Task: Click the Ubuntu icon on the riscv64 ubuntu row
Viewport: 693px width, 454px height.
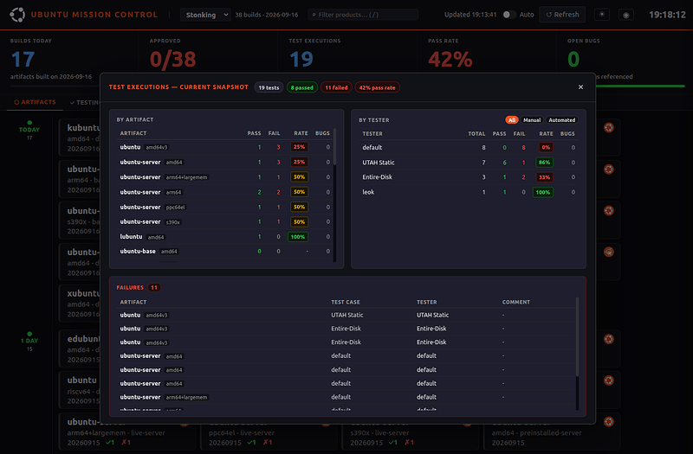Action: [609, 380]
